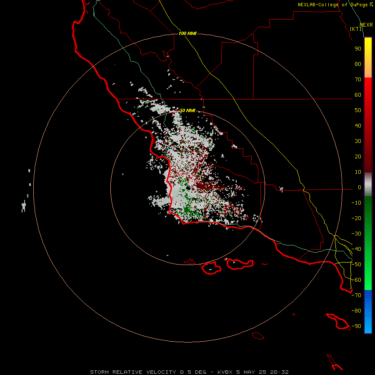
Task: Click the positive '60' scale value
Action: [358, 95]
